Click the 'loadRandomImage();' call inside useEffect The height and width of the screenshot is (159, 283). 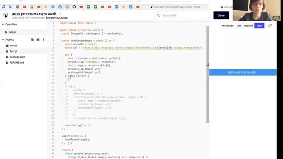pos(78,140)
